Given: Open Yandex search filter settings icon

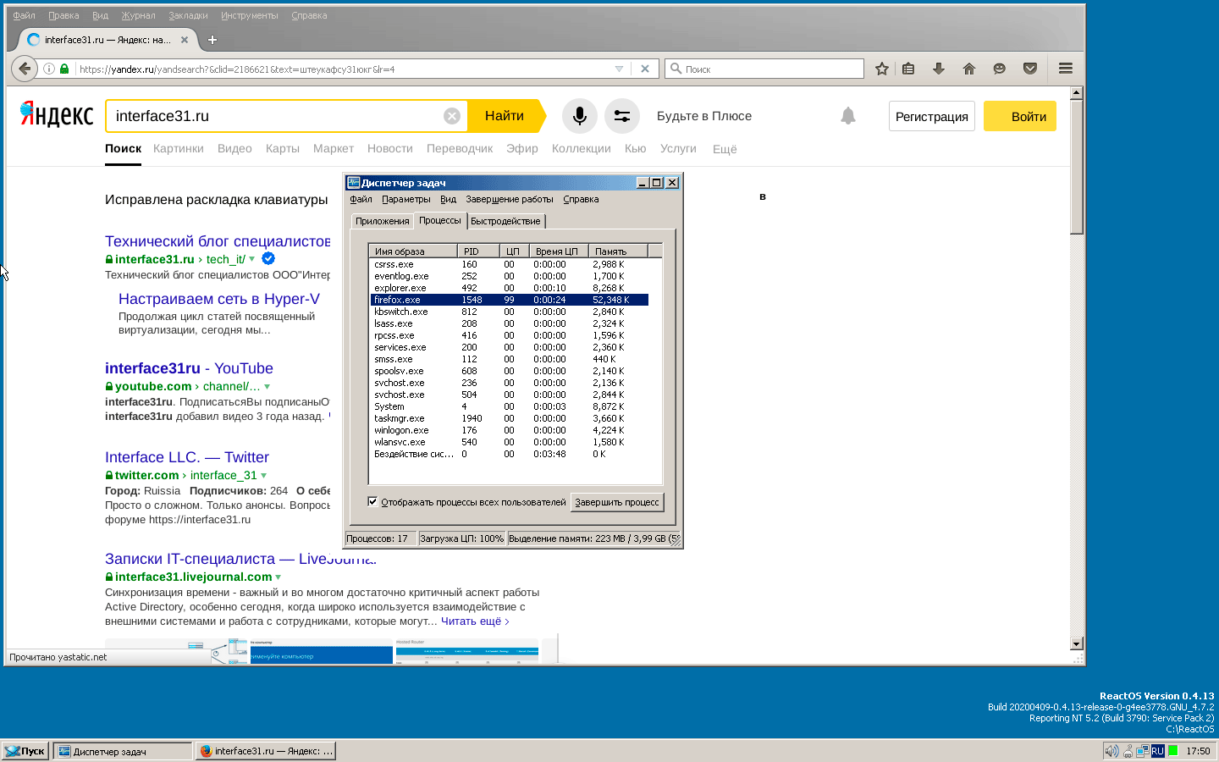Looking at the screenshot, I should (621, 116).
